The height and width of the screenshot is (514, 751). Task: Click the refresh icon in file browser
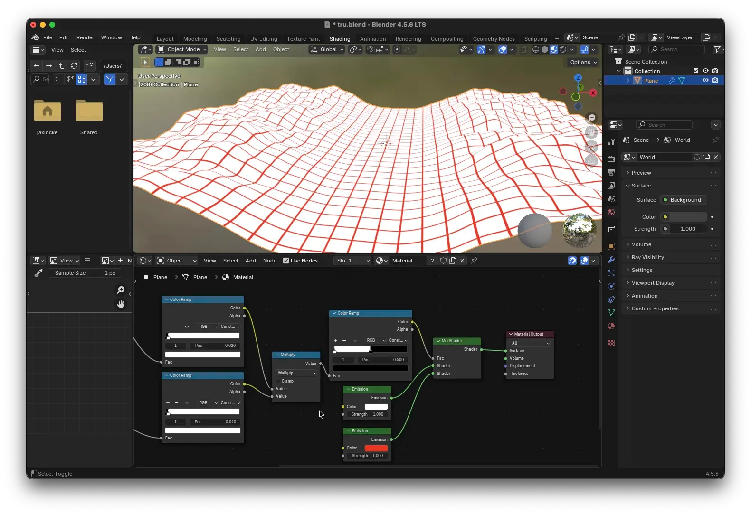tap(74, 66)
